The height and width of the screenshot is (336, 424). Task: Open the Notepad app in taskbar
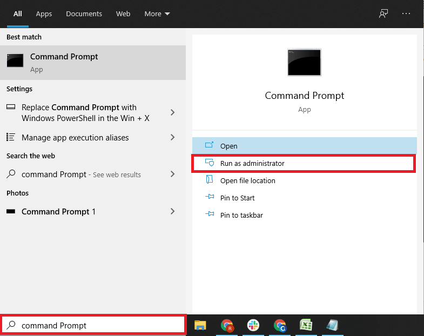(332, 325)
